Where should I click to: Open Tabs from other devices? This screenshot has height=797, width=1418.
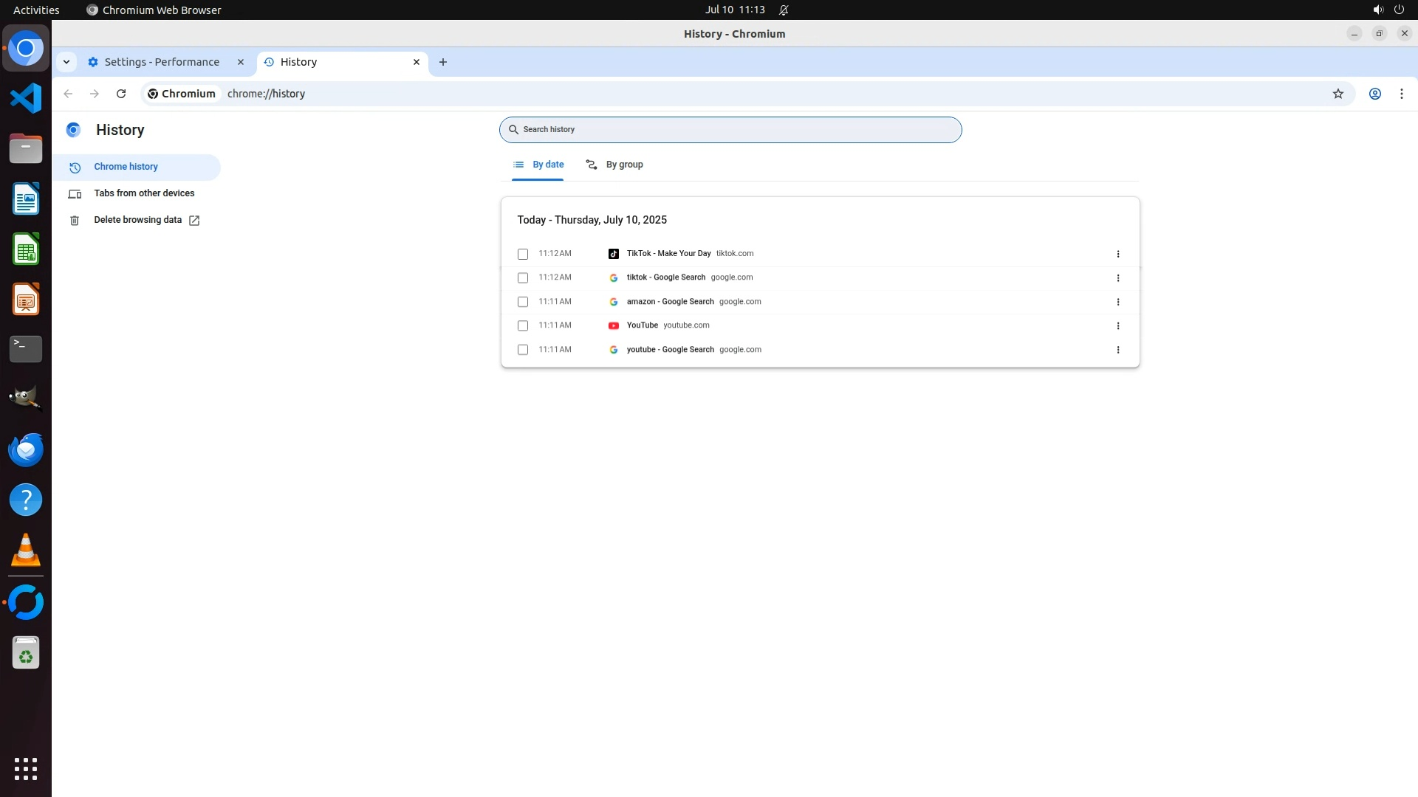[144, 193]
